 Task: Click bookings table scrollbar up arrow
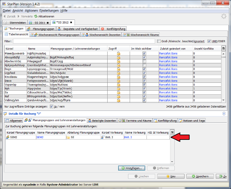pos(223,54)
